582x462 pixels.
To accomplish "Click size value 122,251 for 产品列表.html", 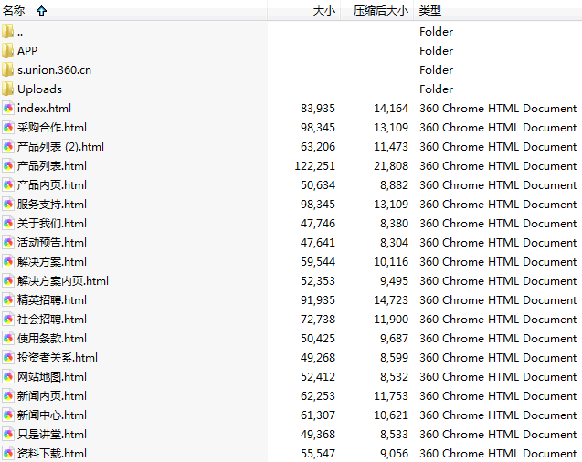I will coord(314,166).
